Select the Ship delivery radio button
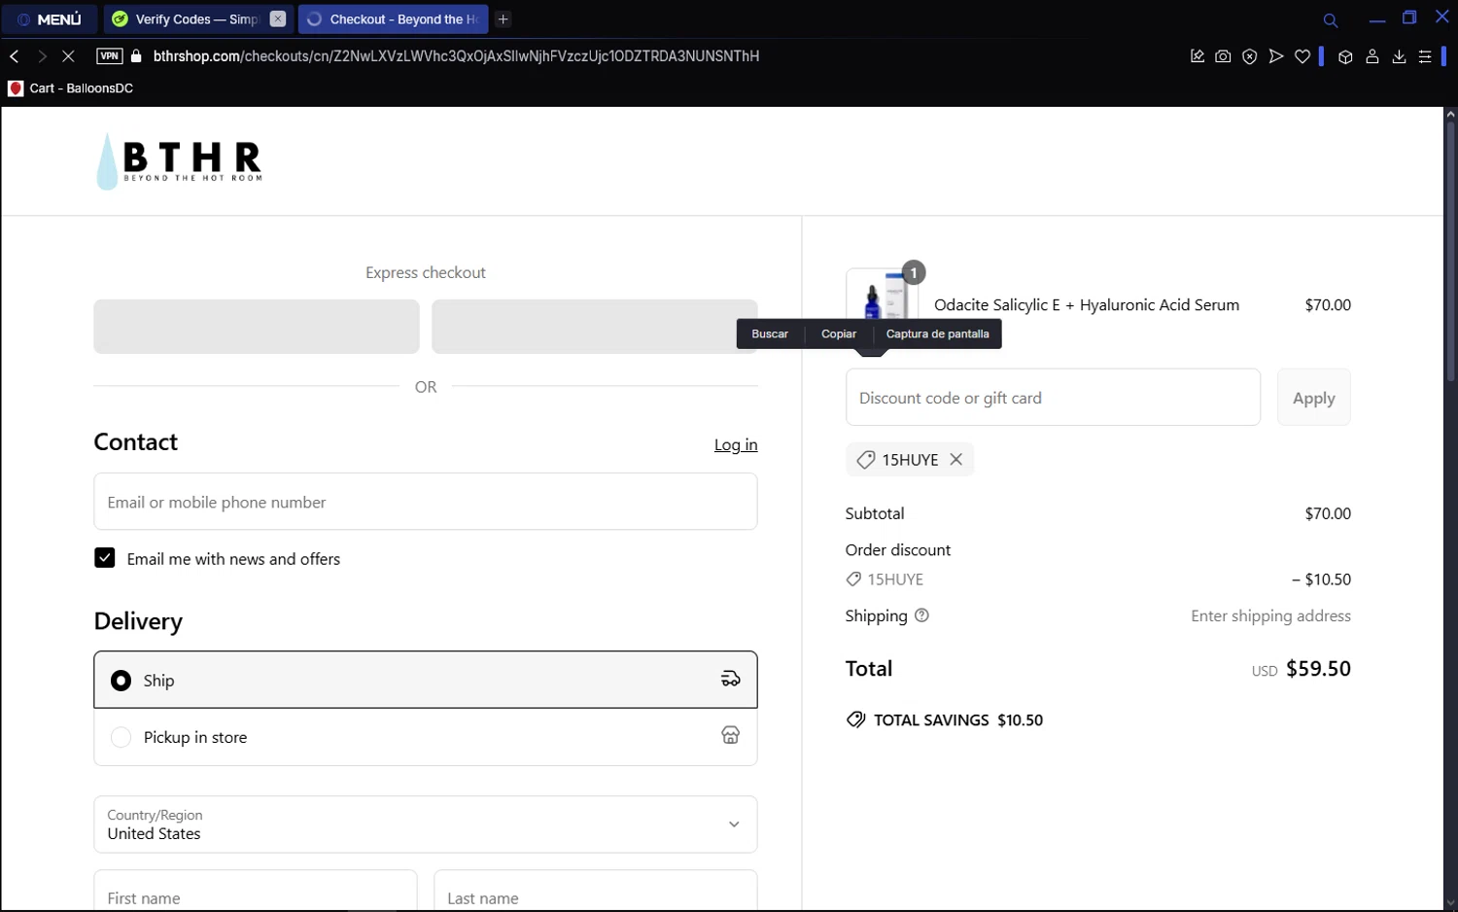This screenshot has width=1458, height=912. pyautogui.click(x=121, y=681)
